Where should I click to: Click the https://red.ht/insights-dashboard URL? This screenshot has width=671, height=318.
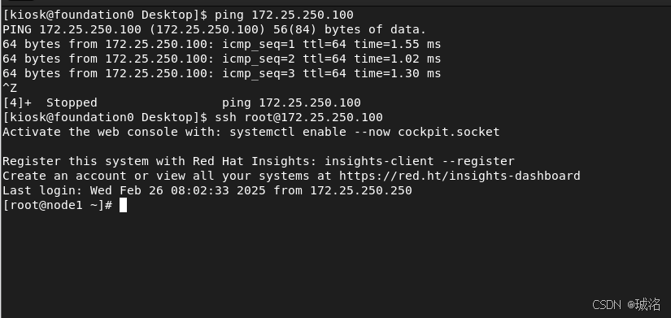point(460,176)
